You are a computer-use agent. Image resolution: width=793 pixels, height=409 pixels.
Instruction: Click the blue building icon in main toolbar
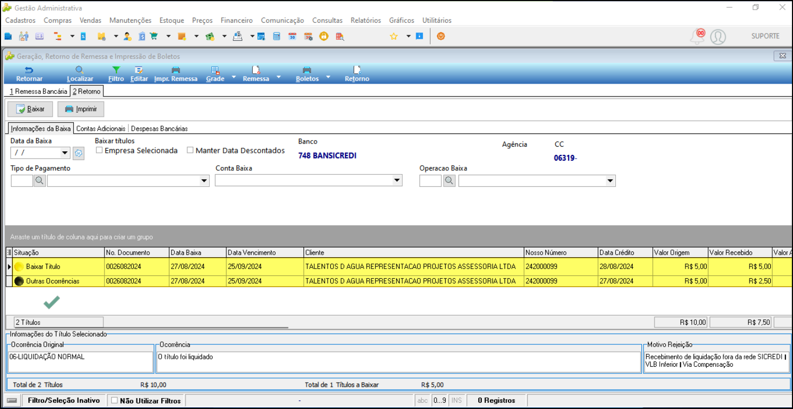pyautogui.click(x=8, y=36)
